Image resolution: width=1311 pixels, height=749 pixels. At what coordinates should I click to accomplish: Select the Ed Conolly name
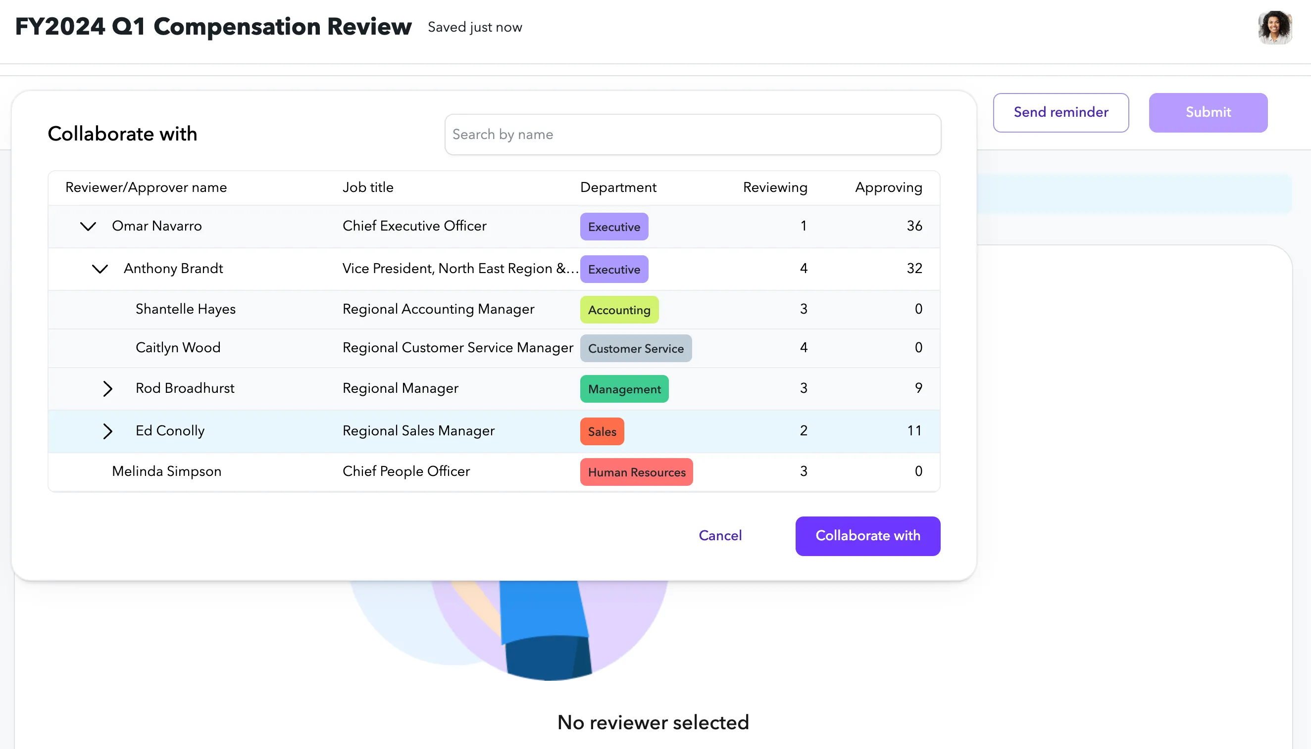coord(170,431)
